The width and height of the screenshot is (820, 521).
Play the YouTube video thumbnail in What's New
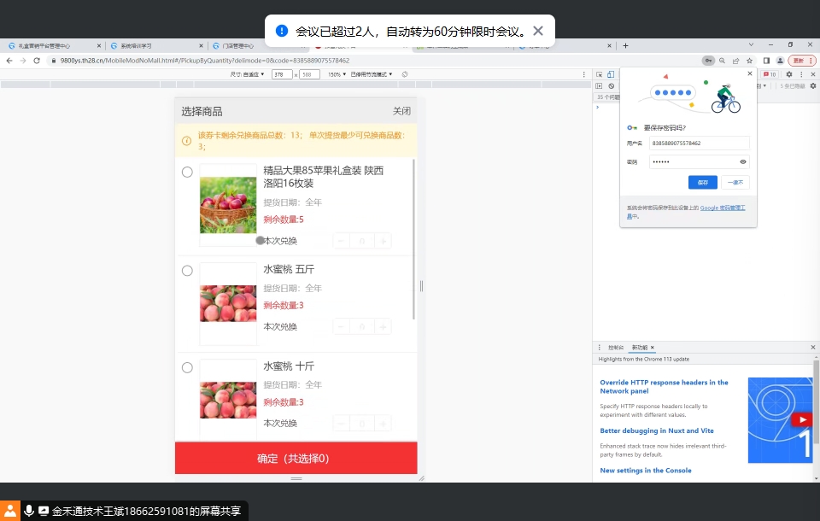[x=802, y=419]
